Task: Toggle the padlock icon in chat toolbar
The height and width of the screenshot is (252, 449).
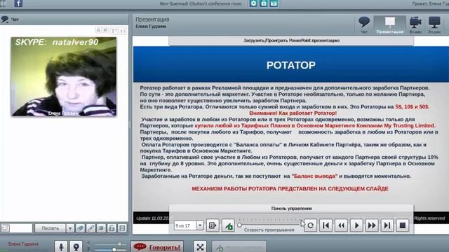Action: click(x=112, y=228)
